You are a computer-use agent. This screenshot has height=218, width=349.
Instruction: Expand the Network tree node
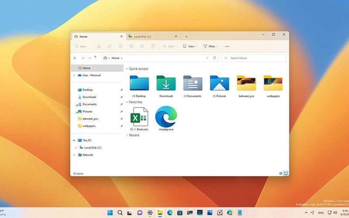point(74,155)
